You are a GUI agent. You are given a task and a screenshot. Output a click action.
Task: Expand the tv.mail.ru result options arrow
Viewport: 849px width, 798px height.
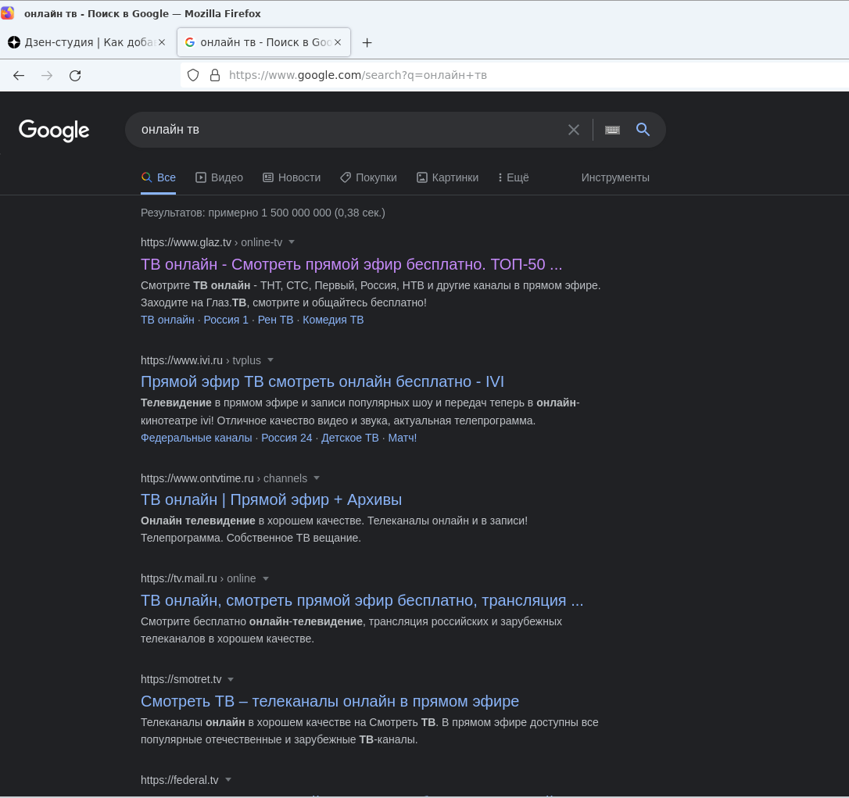pos(266,578)
